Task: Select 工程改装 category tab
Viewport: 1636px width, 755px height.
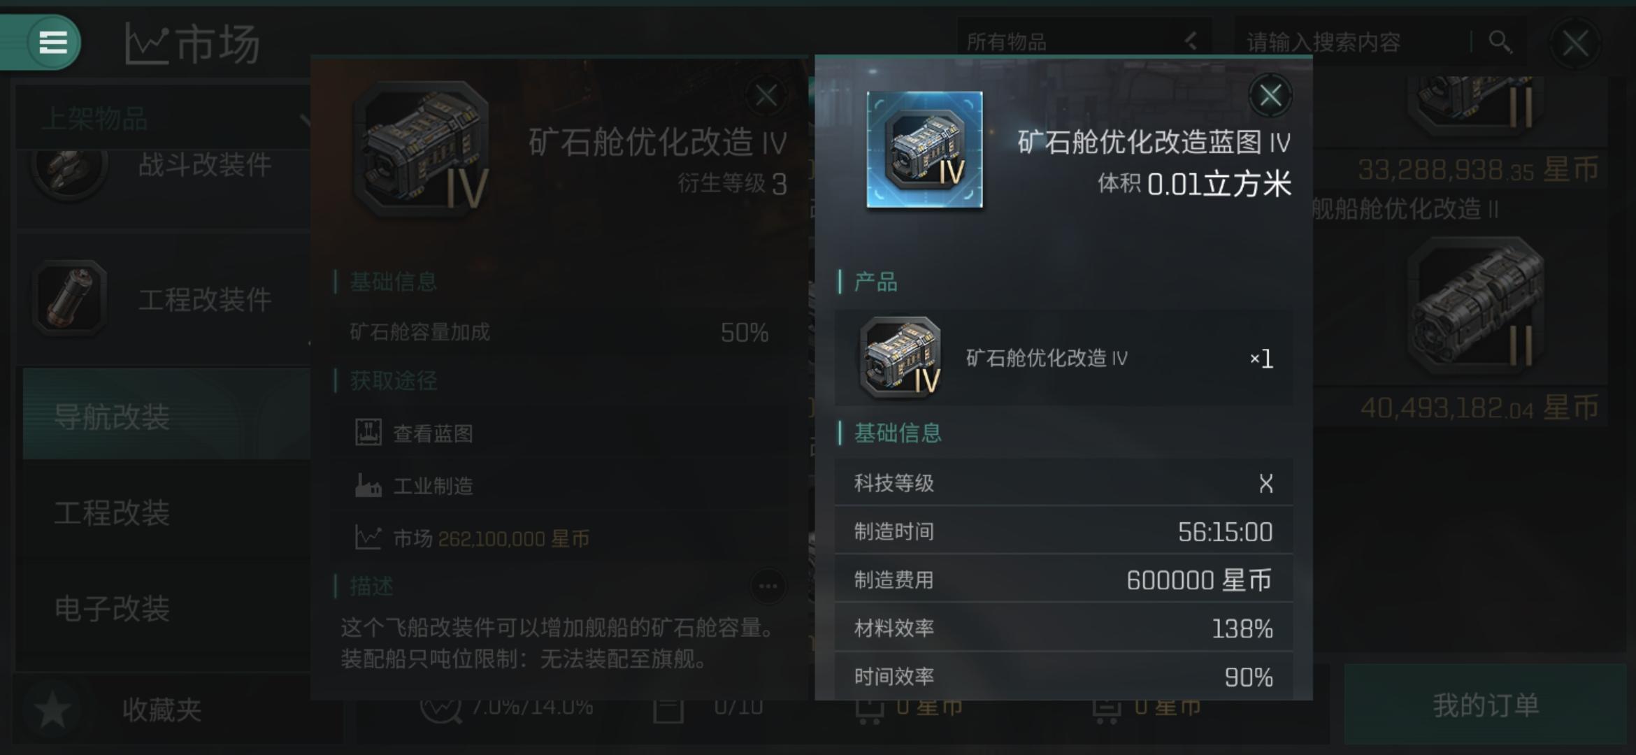Action: (x=166, y=512)
